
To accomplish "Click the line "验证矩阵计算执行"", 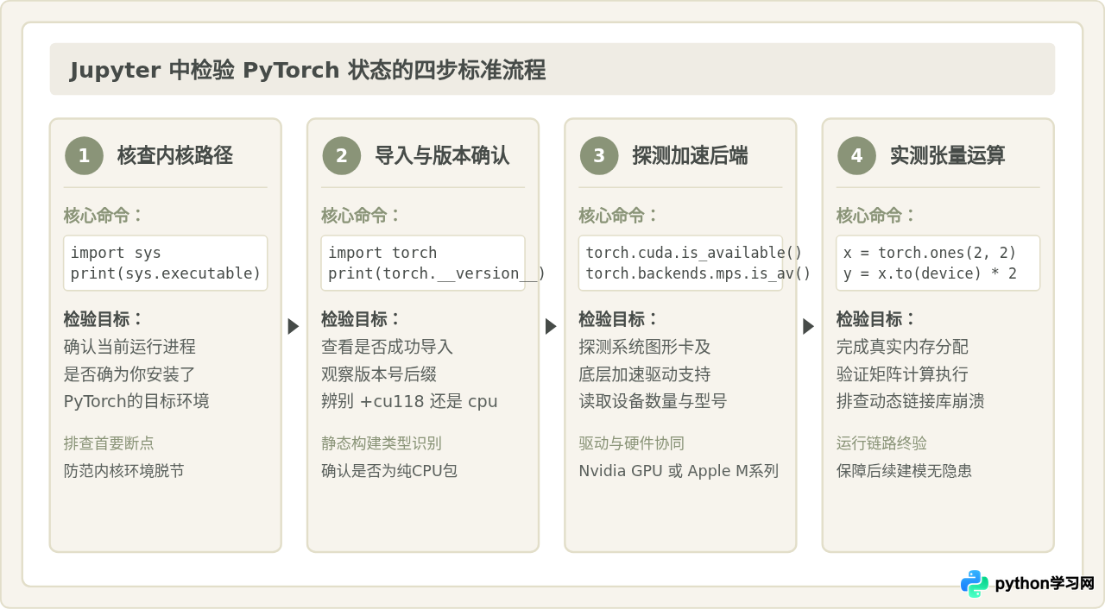I will click(902, 374).
